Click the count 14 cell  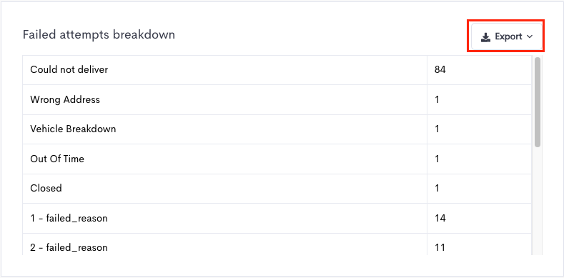coord(479,218)
